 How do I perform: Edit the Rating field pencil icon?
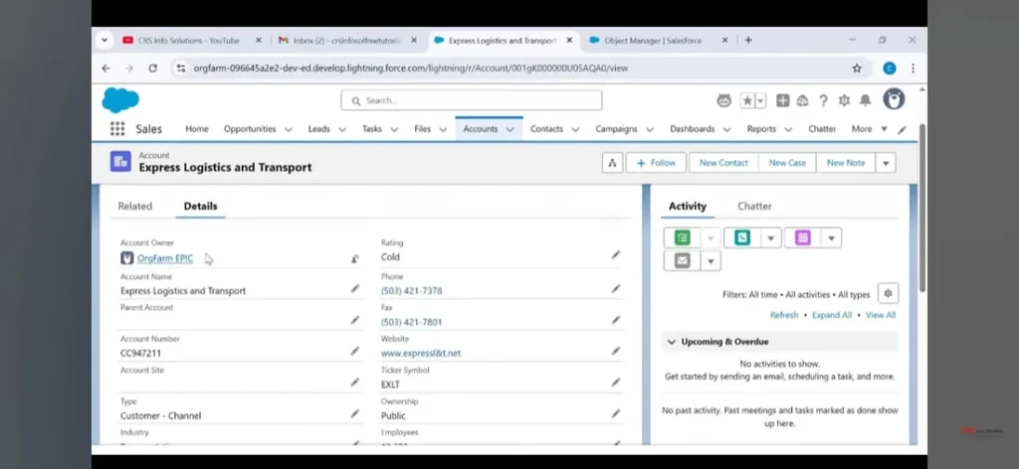tap(615, 255)
